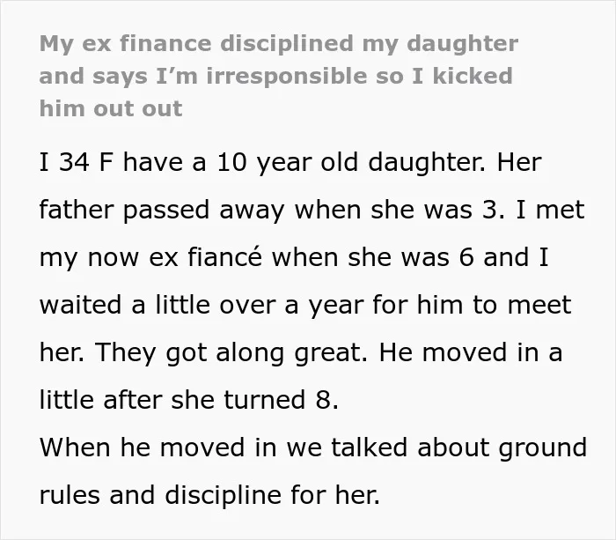Click the words 'talked about ground'

[x=459, y=448]
